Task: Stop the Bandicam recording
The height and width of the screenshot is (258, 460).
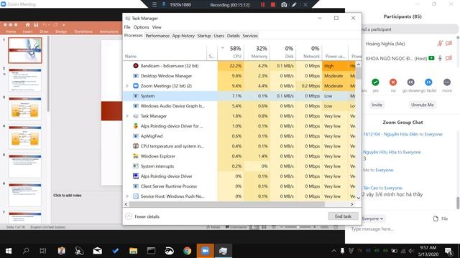Action: point(273,5)
